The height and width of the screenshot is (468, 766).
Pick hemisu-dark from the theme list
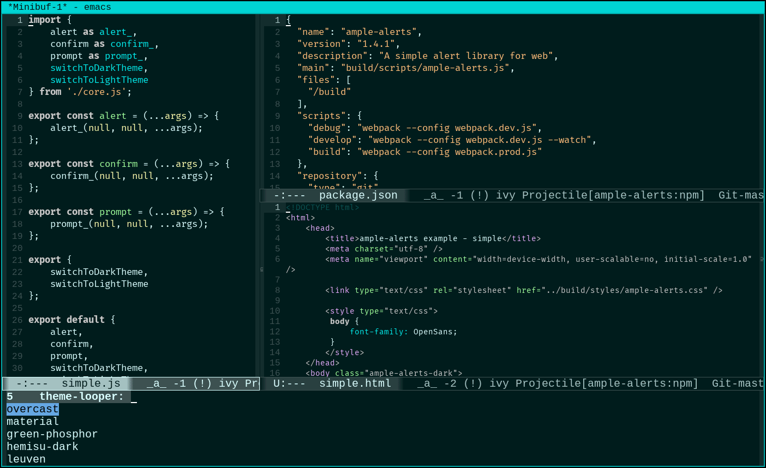(43, 447)
